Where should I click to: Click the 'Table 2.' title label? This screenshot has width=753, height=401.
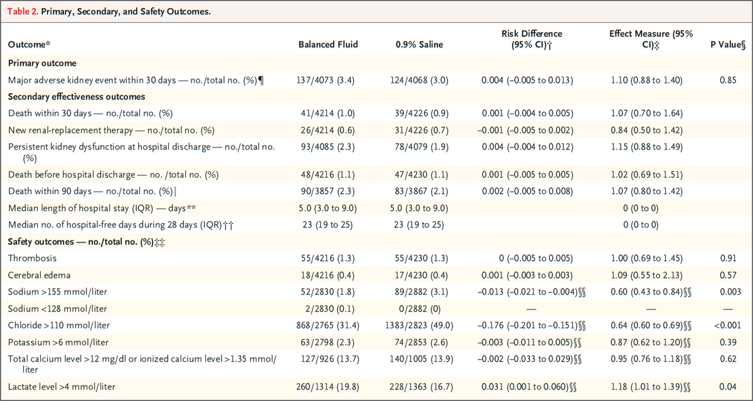pyautogui.click(x=23, y=13)
